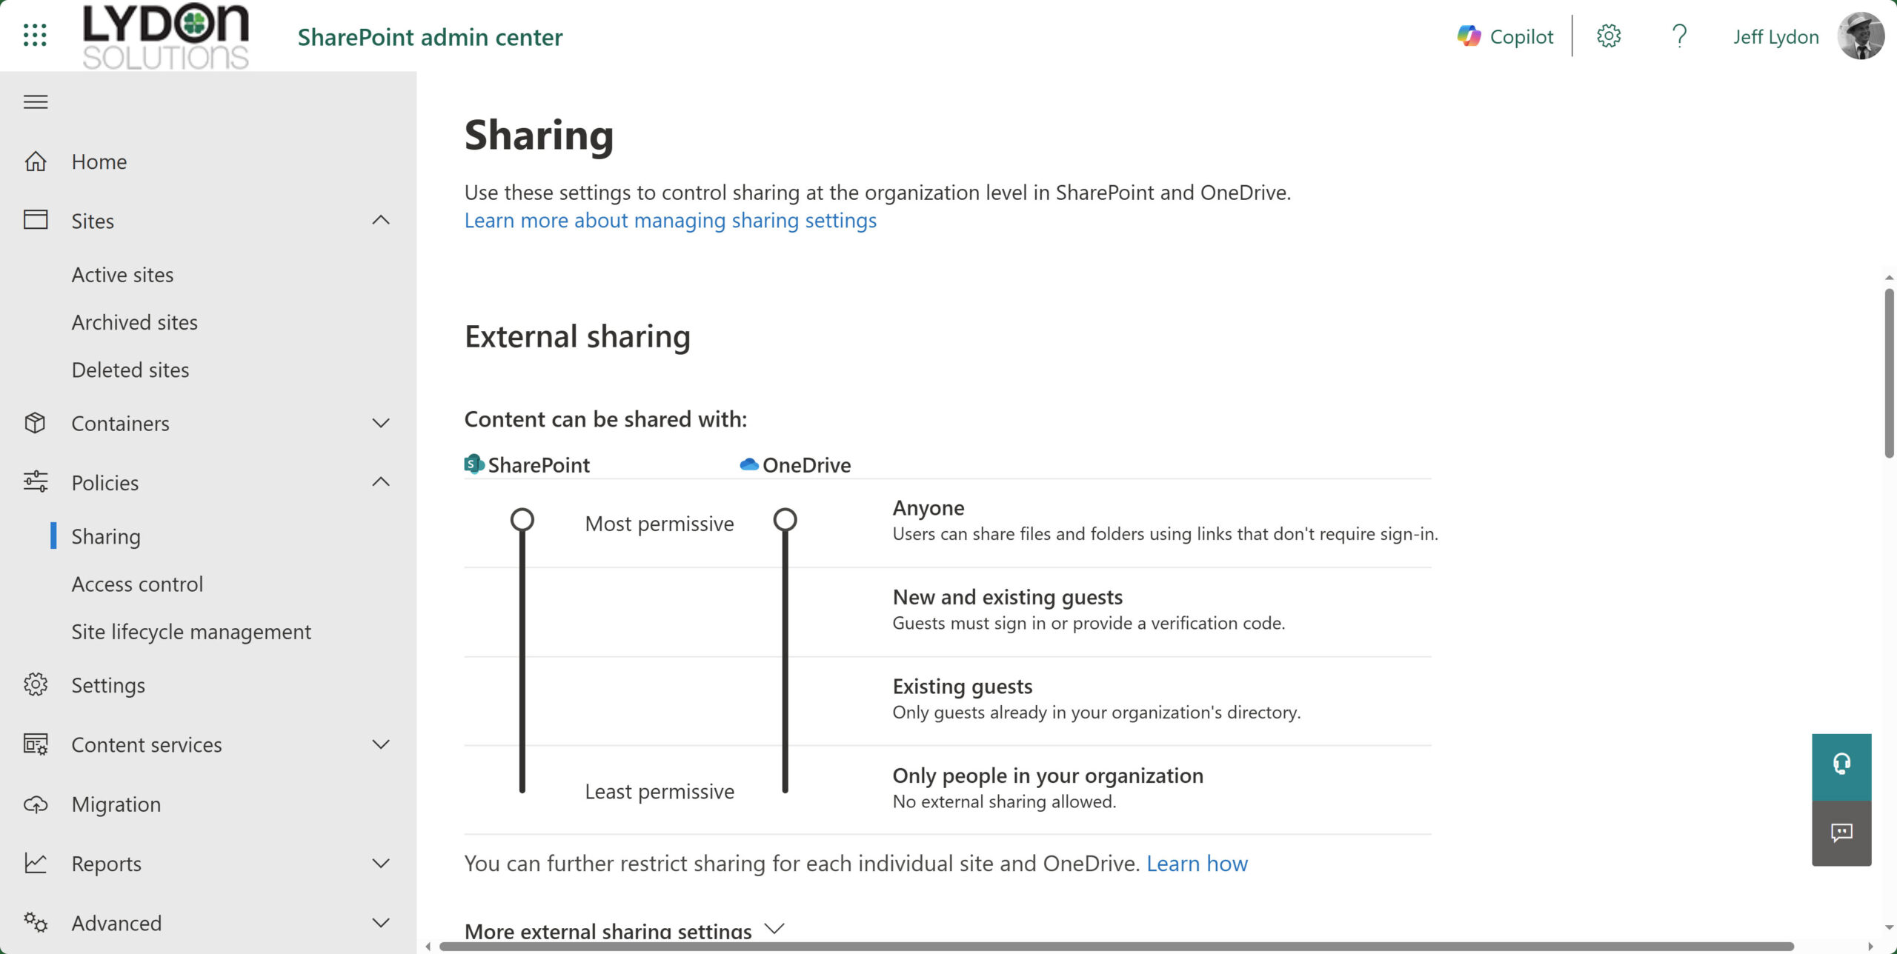Click the scrollbar down arrow

pyautogui.click(x=1889, y=927)
